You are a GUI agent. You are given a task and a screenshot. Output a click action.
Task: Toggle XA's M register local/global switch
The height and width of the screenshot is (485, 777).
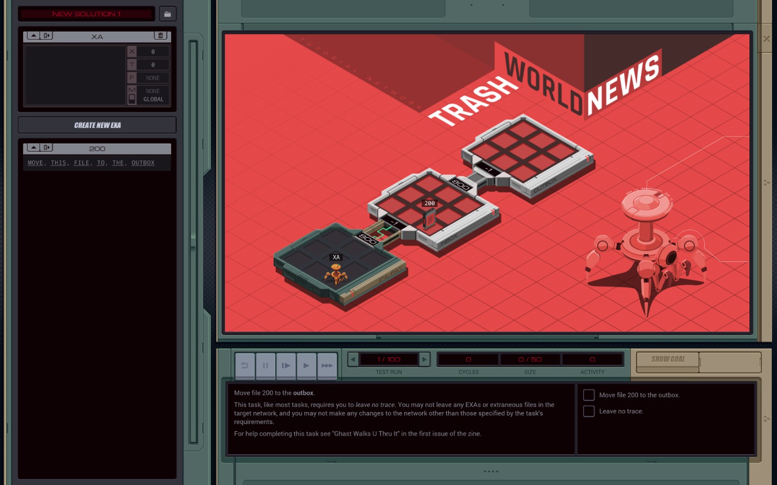132,99
